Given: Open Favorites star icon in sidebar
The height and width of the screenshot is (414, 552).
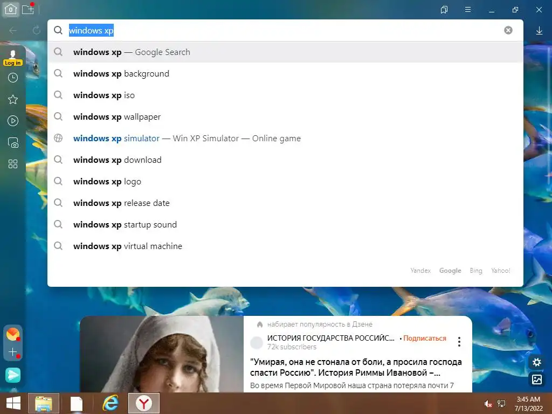Looking at the screenshot, I should (x=13, y=99).
